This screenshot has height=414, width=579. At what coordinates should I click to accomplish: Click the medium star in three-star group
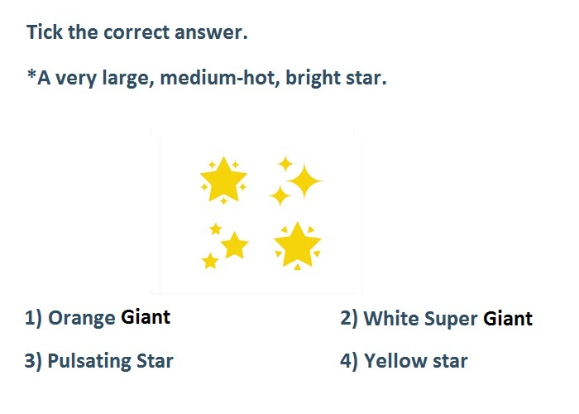pos(234,245)
